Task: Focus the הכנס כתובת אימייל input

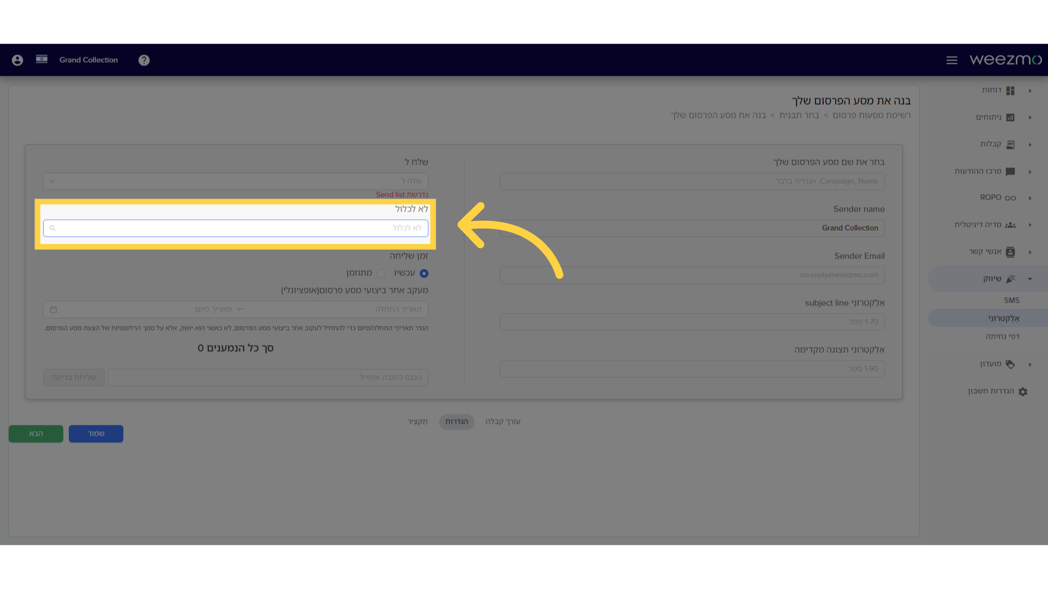Action: pos(268,377)
